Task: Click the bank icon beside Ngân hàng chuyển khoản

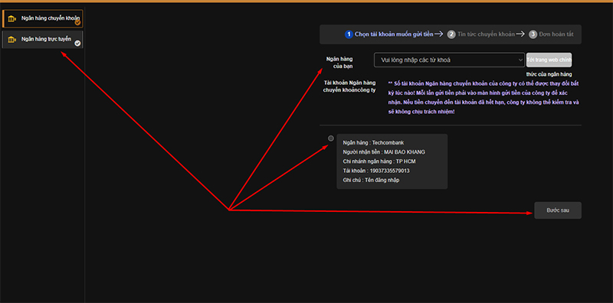Action: point(12,18)
